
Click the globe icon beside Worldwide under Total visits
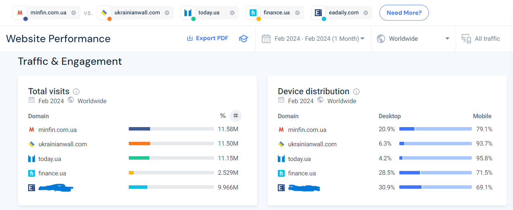71,100
